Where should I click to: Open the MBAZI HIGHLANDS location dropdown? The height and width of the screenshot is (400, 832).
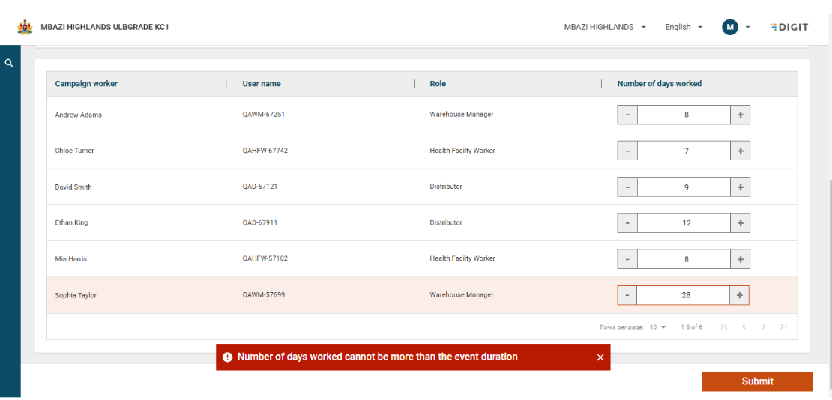coord(604,27)
